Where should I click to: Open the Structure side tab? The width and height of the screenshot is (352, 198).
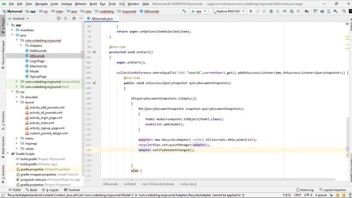(x=3, y=120)
